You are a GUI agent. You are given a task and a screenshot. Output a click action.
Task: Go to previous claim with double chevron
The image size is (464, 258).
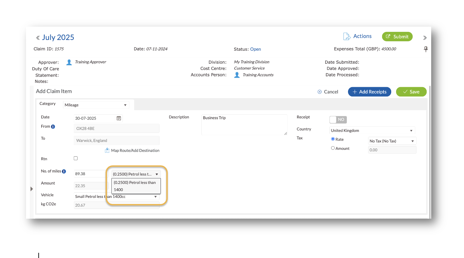(38, 38)
